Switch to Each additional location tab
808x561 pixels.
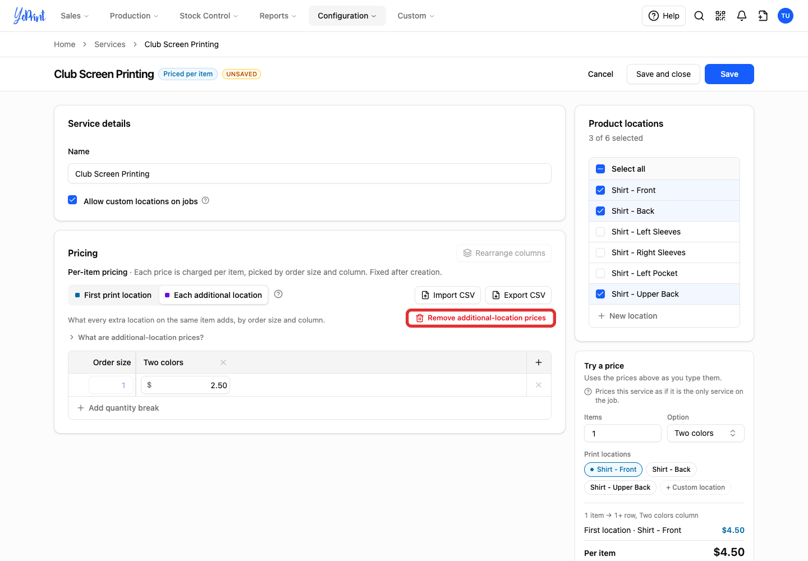coord(213,295)
